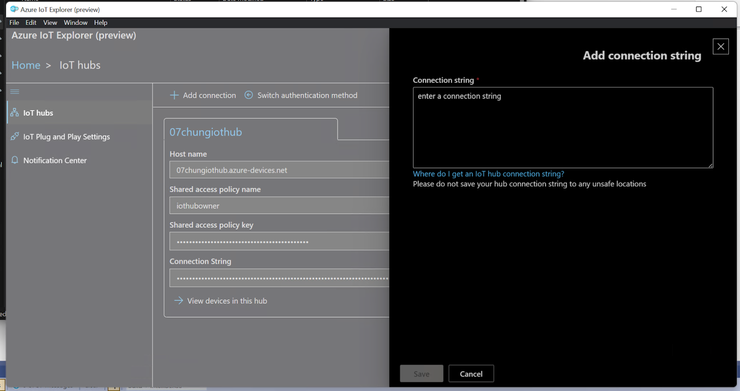Screen dimensions: 740x391
Task: Click Add connection label
Action: pyautogui.click(x=210, y=95)
